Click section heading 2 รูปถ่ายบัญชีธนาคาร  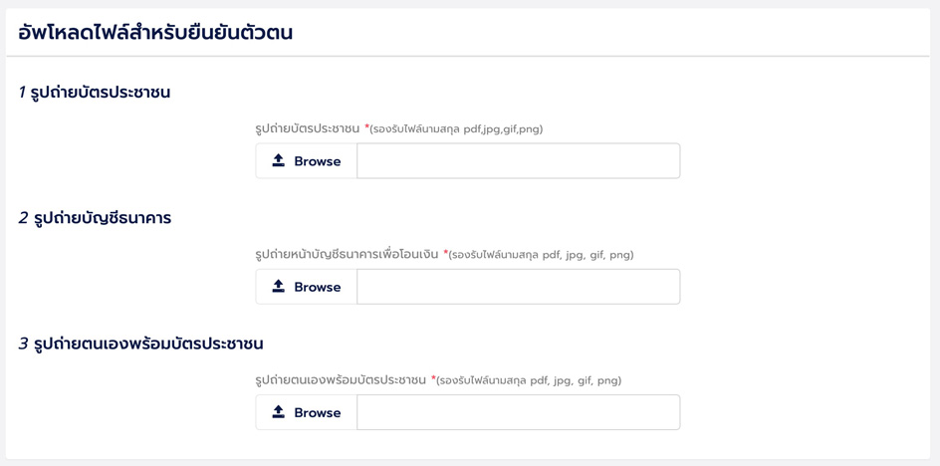(x=95, y=218)
